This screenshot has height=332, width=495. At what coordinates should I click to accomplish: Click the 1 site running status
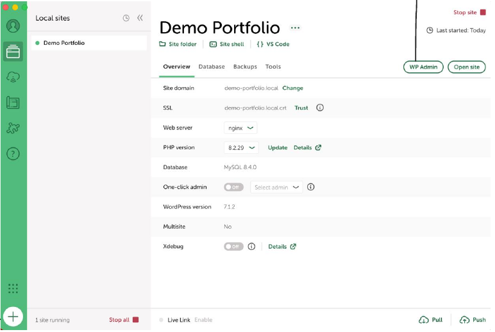(53, 320)
